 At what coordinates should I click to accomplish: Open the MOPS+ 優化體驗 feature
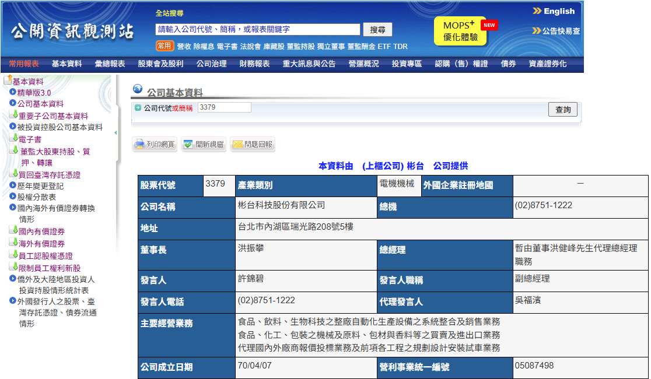[460, 32]
